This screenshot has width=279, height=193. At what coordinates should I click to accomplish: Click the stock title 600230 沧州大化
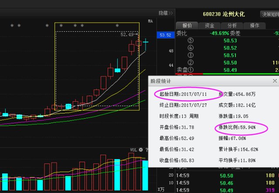[224, 14]
